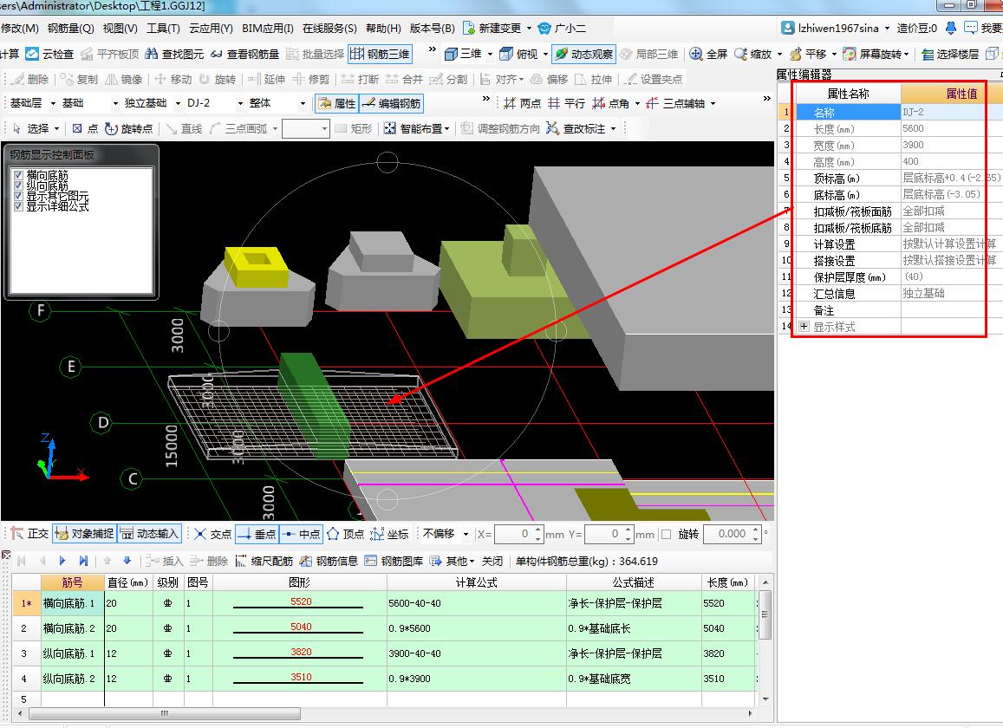
Task: Select 俯视 top view icon
Action: (518, 55)
